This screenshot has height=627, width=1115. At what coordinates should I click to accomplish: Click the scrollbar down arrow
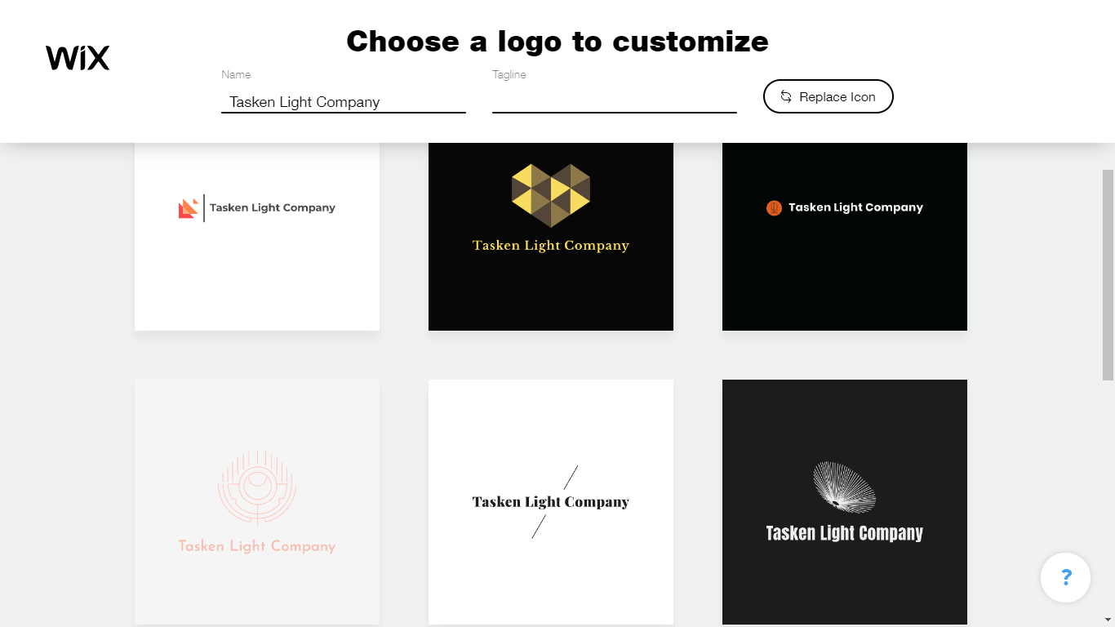click(1108, 620)
